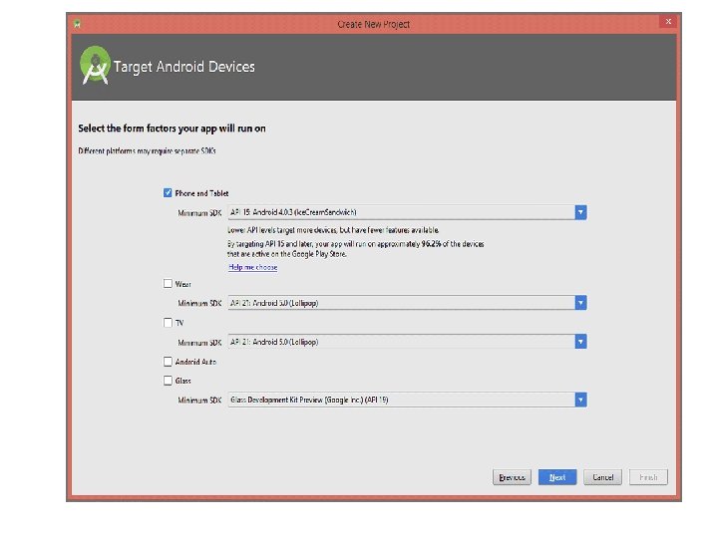Click the 'Lower API levels target more devices' note

[333, 230]
